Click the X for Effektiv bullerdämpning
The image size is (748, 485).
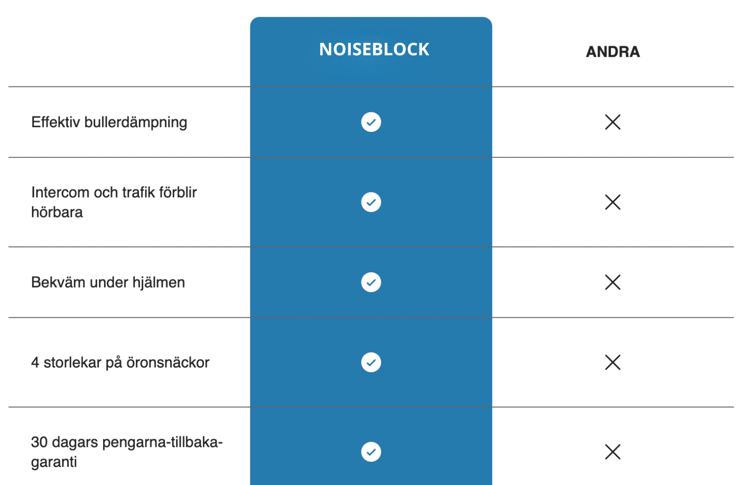tap(612, 122)
